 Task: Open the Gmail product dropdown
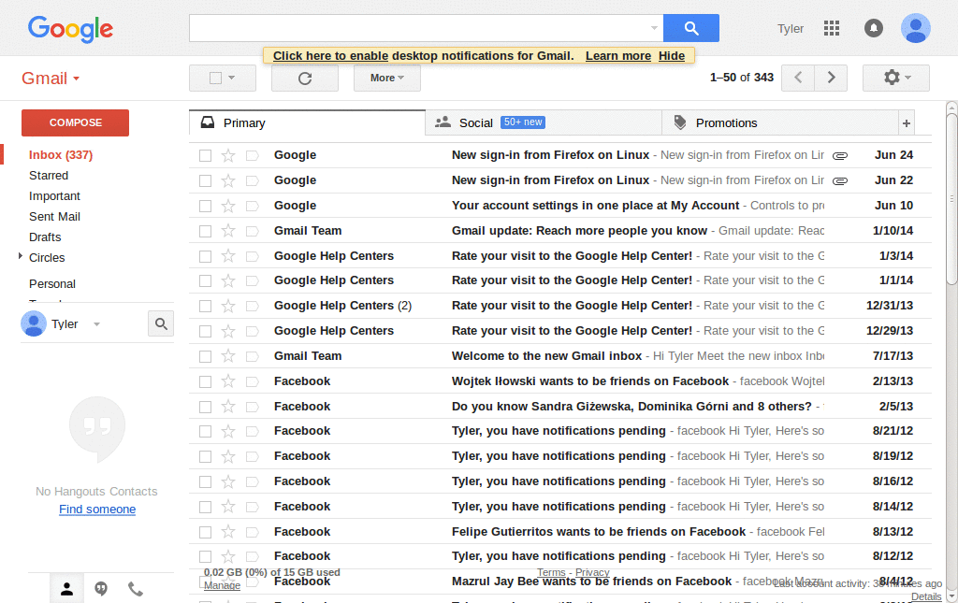click(51, 79)
